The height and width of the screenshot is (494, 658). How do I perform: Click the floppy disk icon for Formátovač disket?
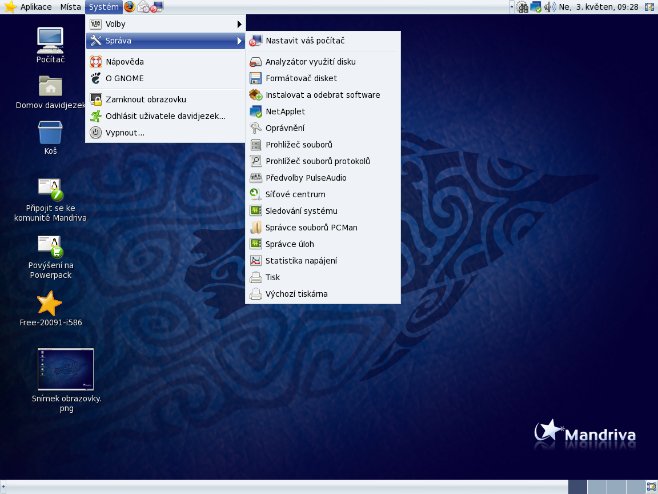(x=255, y=78)
